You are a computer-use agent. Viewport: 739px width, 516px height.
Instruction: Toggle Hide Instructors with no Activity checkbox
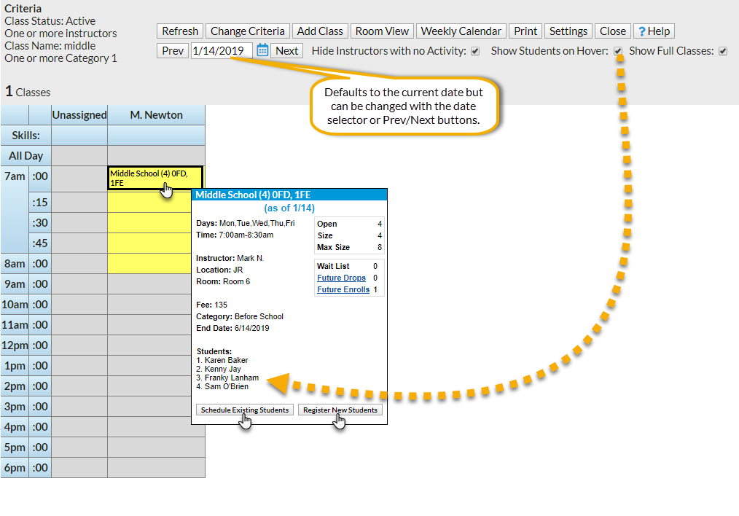tap(475, 51)
